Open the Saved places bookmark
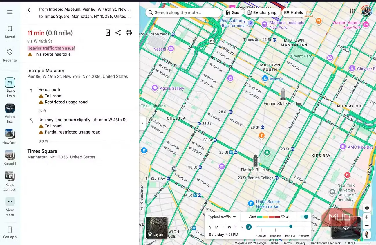 [10, 28]
